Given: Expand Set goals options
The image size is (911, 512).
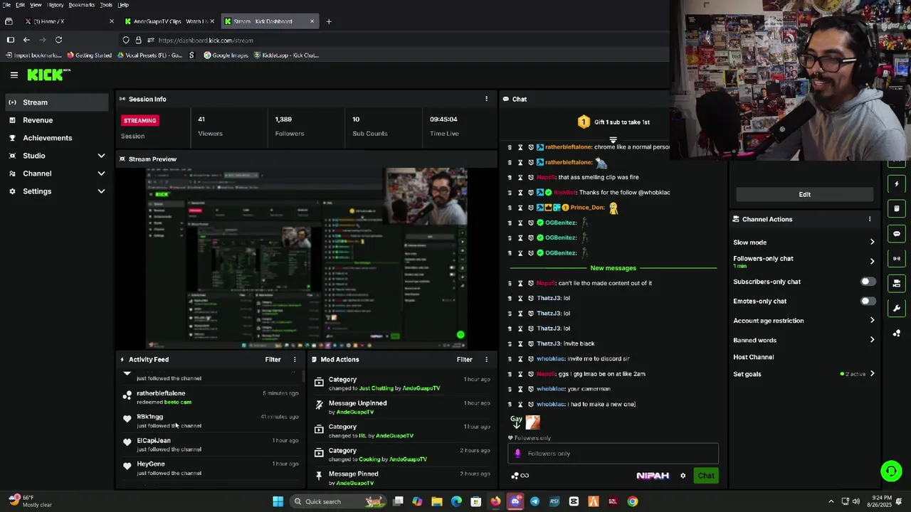Looking at the screenshot, I should [x=804, y=374].
